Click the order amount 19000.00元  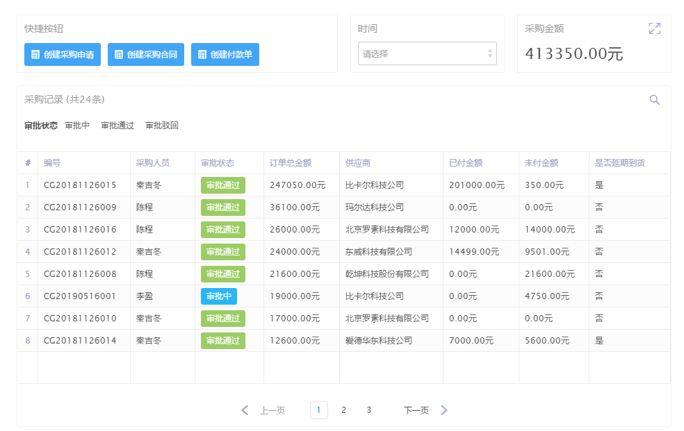pyautogui.click(x=295, y=296)
